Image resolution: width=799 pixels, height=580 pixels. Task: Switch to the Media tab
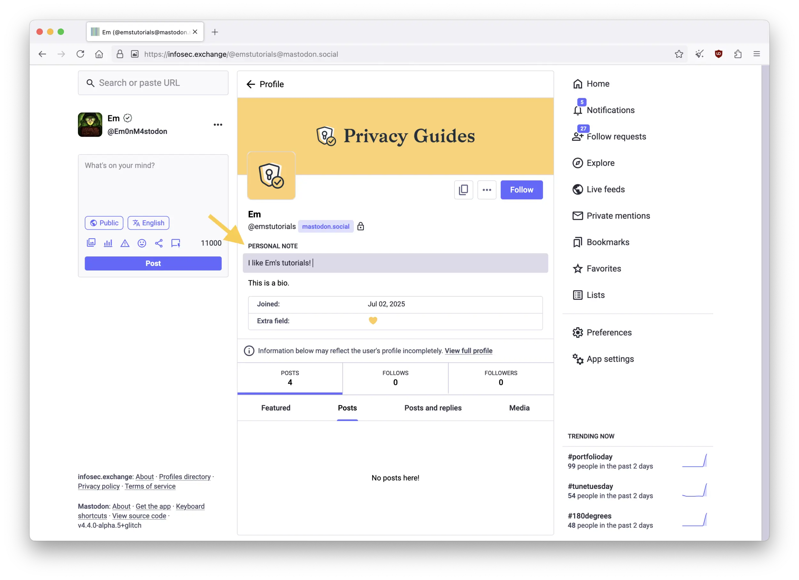tap(519, 408)
